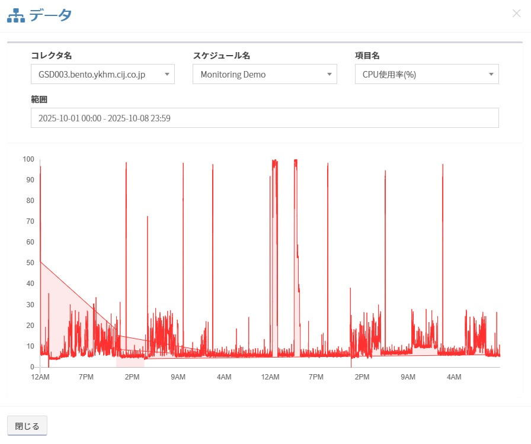Click the 範囲 date range input field
The height and width of the screenshot is (444, 531).
point(264,118)
